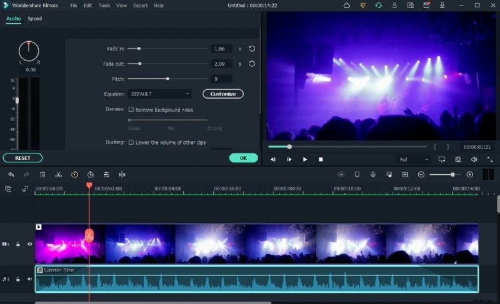Screen dimensions: 500x304
Task: Mute the Summer Time audio track
Action: point(29,279)
